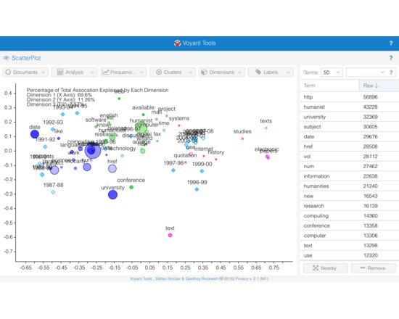Select the university term row
Screen dimensions: 399x319
pos(350,117)
